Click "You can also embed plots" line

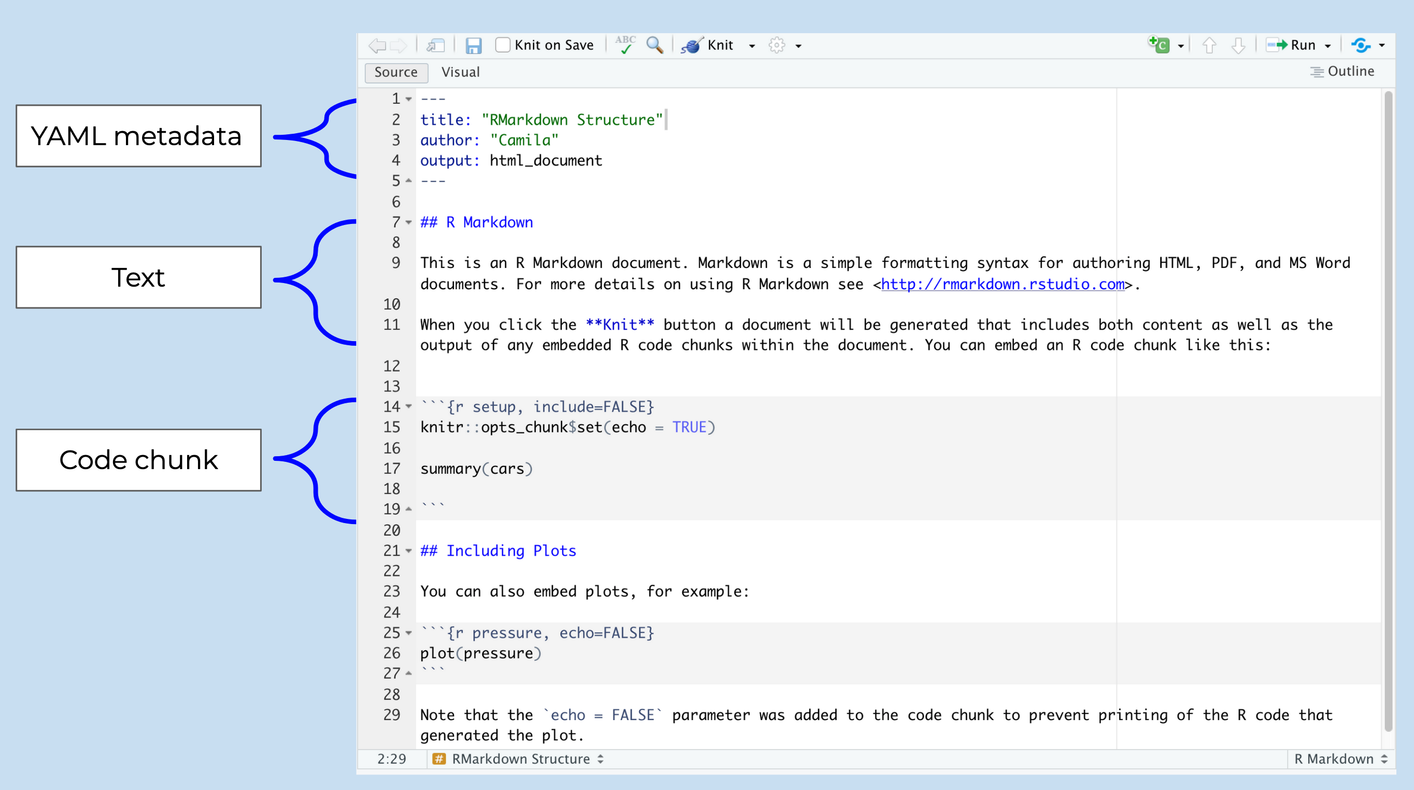tap(585, 591)
